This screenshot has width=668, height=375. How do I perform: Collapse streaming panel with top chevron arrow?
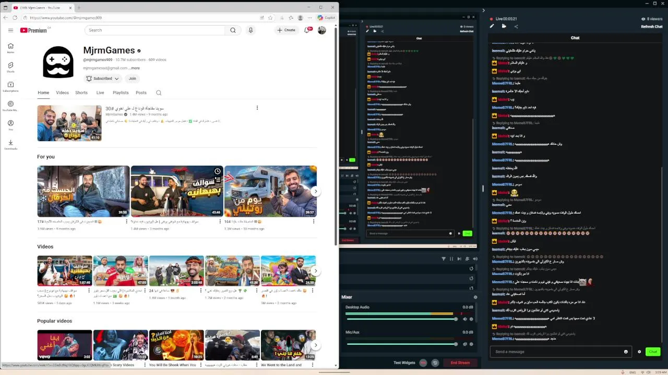click(483, 10)
